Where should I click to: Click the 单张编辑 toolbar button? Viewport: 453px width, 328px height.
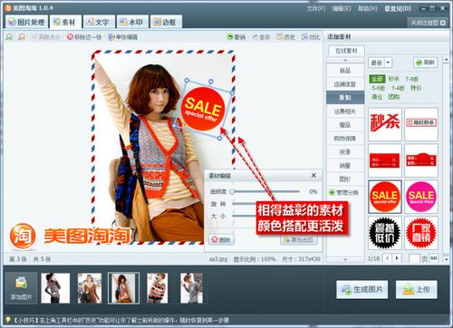click(123, 37)
